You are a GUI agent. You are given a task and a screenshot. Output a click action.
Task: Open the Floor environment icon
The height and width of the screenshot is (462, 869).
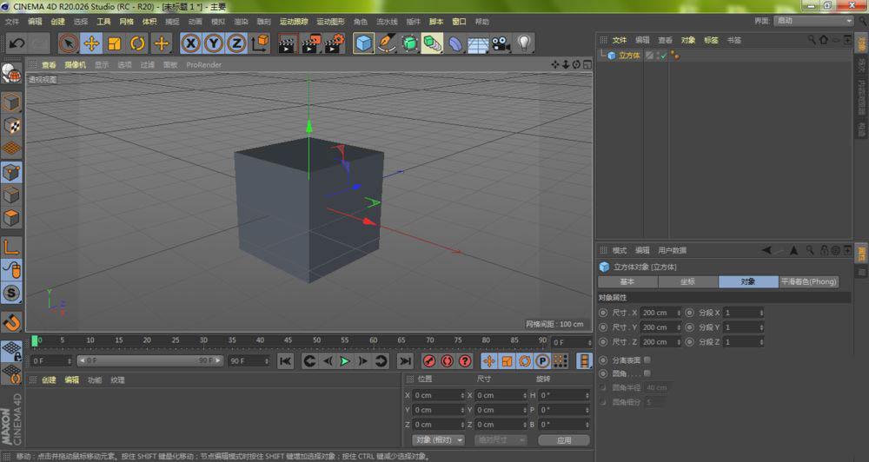(478, 43)
